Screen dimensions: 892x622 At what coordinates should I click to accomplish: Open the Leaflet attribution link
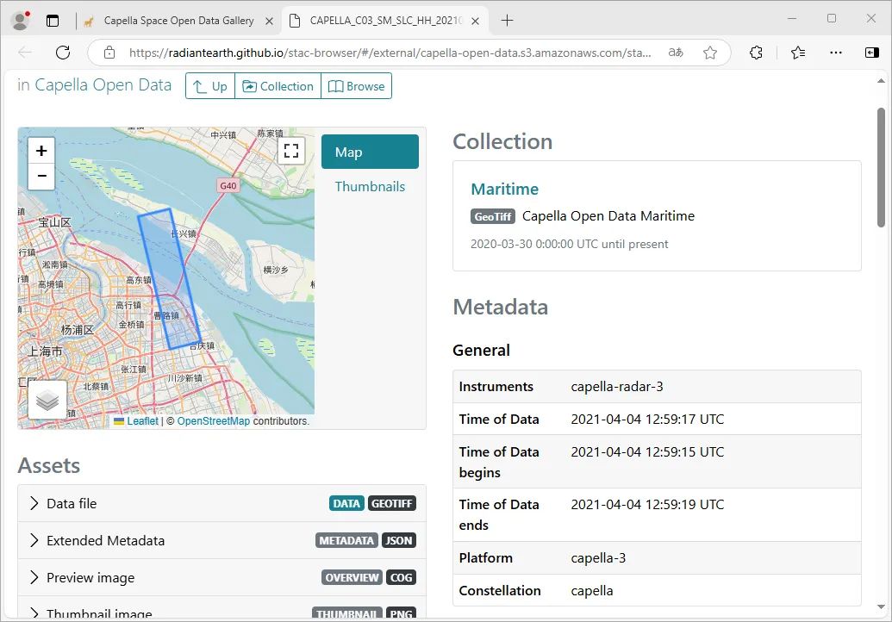pyautogui.click(x=142, y=421)
